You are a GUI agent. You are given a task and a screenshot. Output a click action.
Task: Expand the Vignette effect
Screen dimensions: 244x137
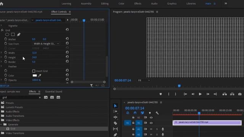pyautogui.click(x=1, y=26)
